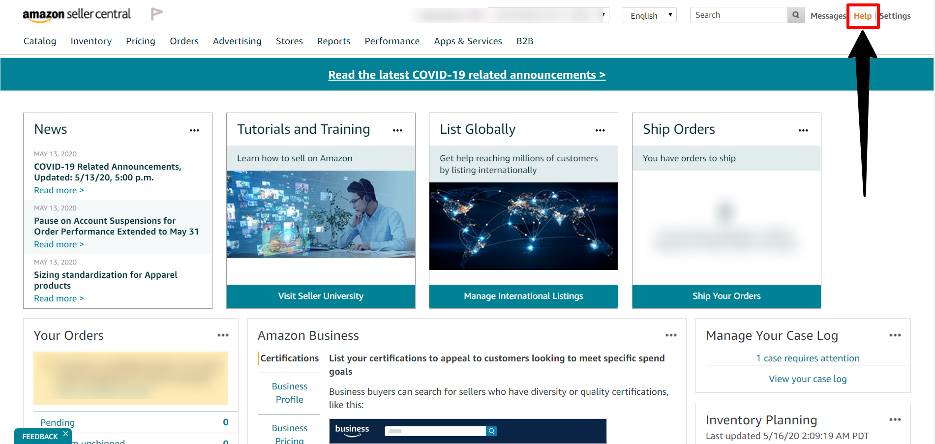935x444 pixels.
Task: Read more on COVID-19 Related Announcements news
Action: 59,190
